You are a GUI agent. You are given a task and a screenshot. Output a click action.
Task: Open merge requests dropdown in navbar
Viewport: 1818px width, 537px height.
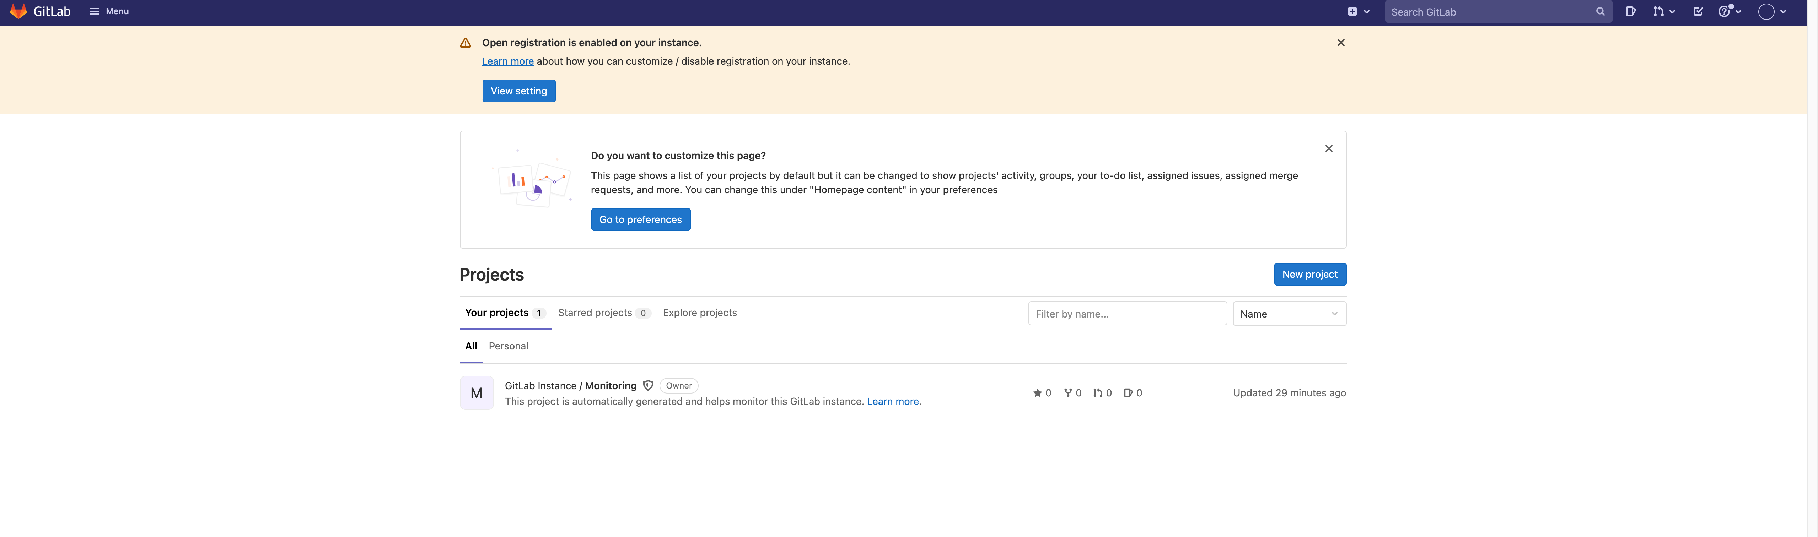(x=1663, y=11)
